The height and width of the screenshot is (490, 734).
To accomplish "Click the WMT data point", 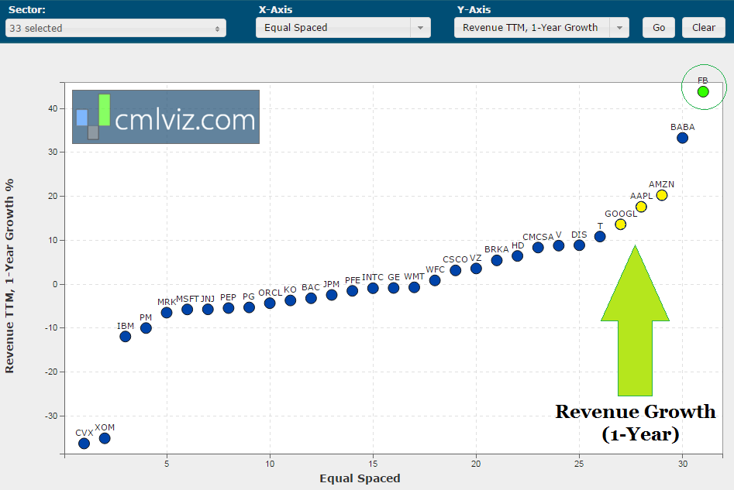I will (414, 287).
